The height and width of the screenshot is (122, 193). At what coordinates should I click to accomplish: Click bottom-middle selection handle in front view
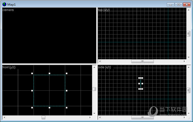[x=49, y=108]
